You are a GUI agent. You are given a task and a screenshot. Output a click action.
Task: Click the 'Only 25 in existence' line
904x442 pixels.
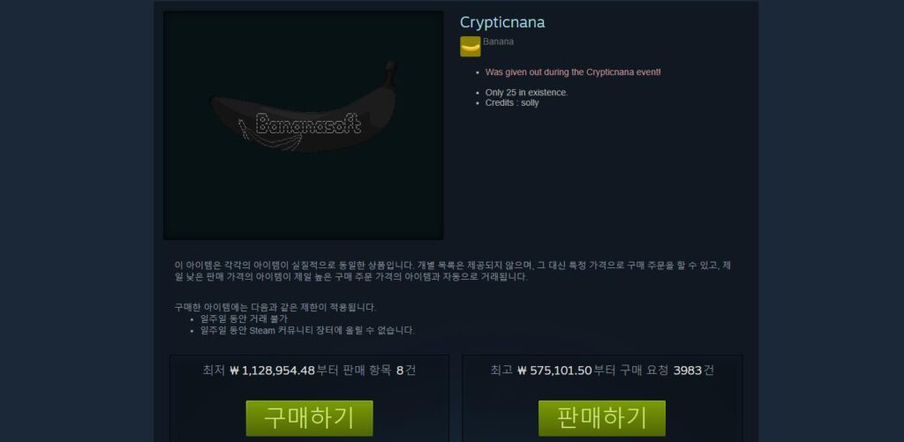click(x=526, y=93)
